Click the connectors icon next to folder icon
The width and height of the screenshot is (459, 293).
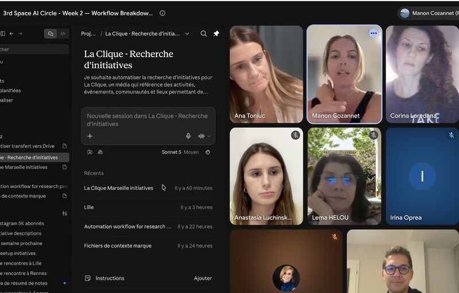(x=100, y=152)
